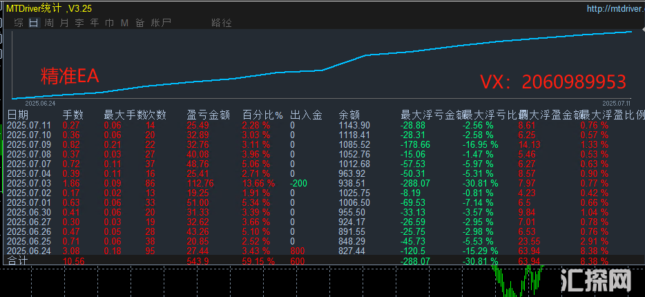Image resolution: width=645 pixels, height=297 pixels.
Task: Click the 1.86 lots value
Action: 71,184
